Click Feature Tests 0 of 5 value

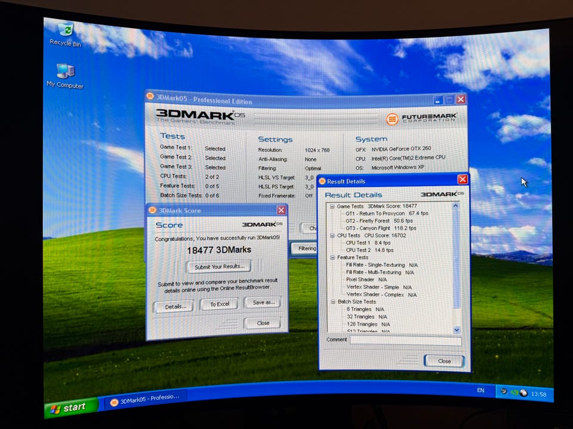[x=212, y=186]
